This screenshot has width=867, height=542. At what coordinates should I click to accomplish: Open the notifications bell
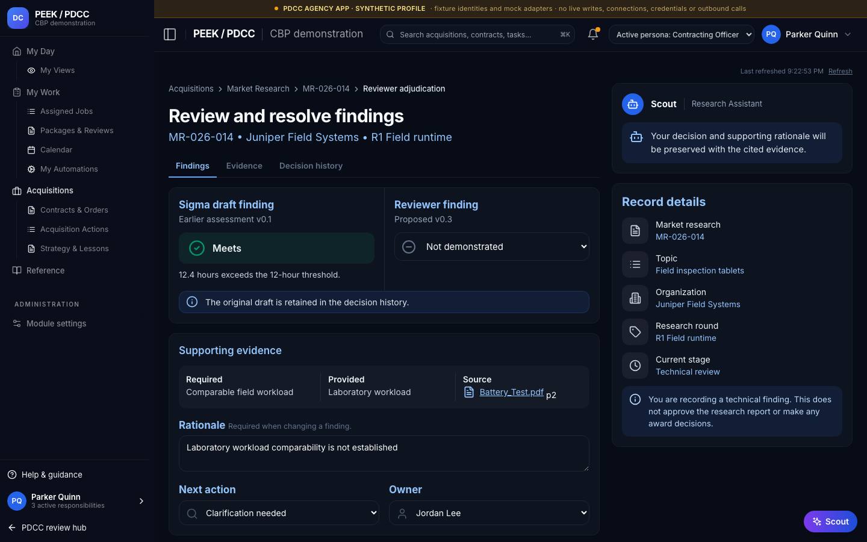593,34
